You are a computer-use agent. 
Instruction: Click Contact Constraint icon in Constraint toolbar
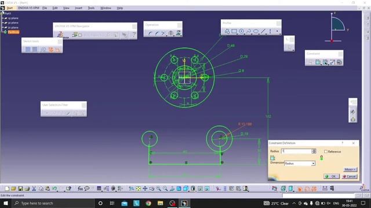click(325, 62)
